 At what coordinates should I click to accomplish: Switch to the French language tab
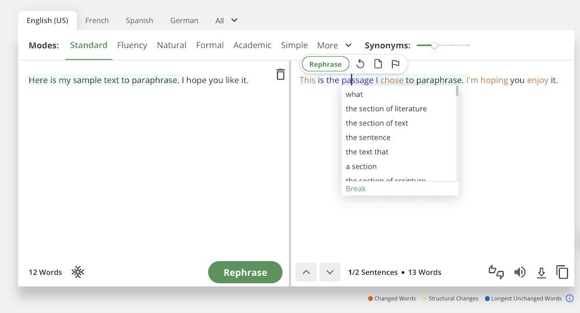[x=97, y=20]
